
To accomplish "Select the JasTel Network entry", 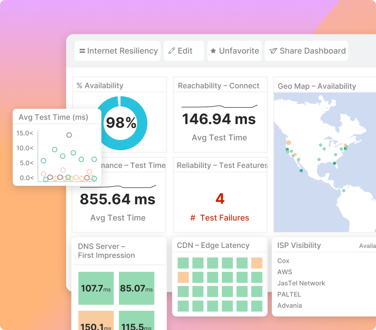I will 301,283.
